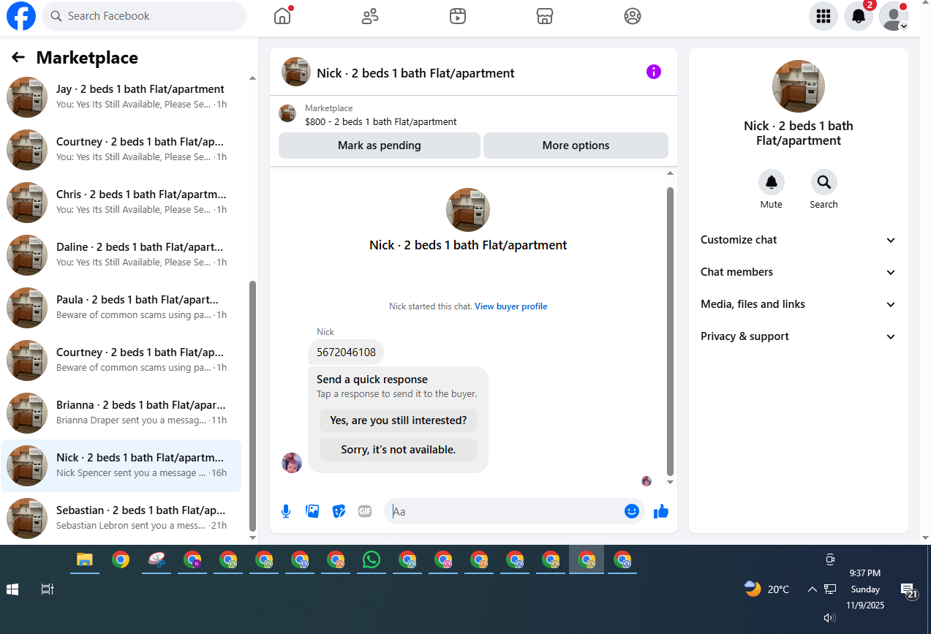This screenshot has width=931, height=634.
Task: Expand the Customize chat section
Action: (798, 240)
